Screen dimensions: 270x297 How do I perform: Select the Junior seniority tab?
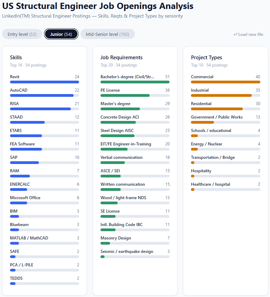click(61, 34)
